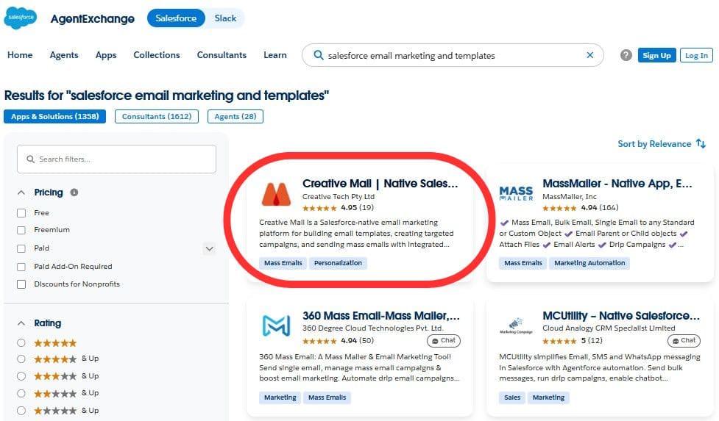The height and width of the screenshot is (421, 719).
Task: Select the three stars & Up radio button
Action: [21, 376]
